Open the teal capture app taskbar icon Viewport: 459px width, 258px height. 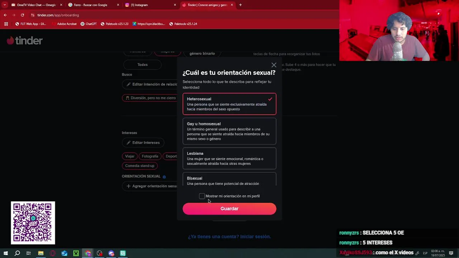[123, 253]
